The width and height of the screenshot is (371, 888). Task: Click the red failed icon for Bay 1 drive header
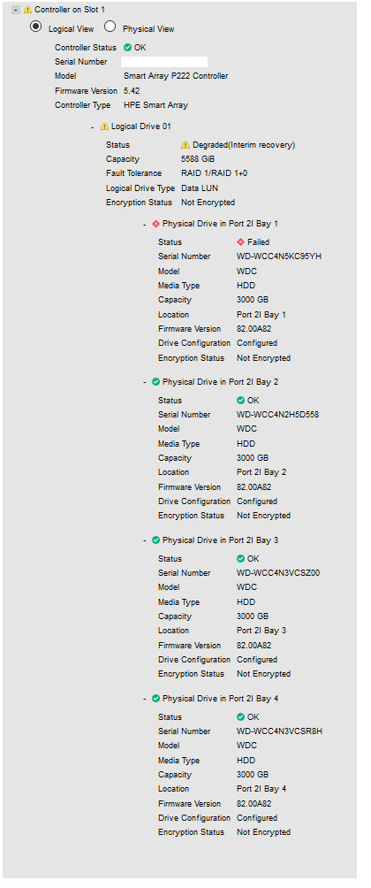(x=156, y=224)
